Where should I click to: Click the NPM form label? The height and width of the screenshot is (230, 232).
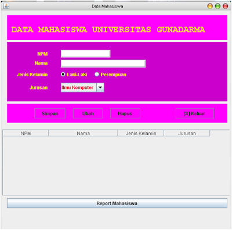42,54
